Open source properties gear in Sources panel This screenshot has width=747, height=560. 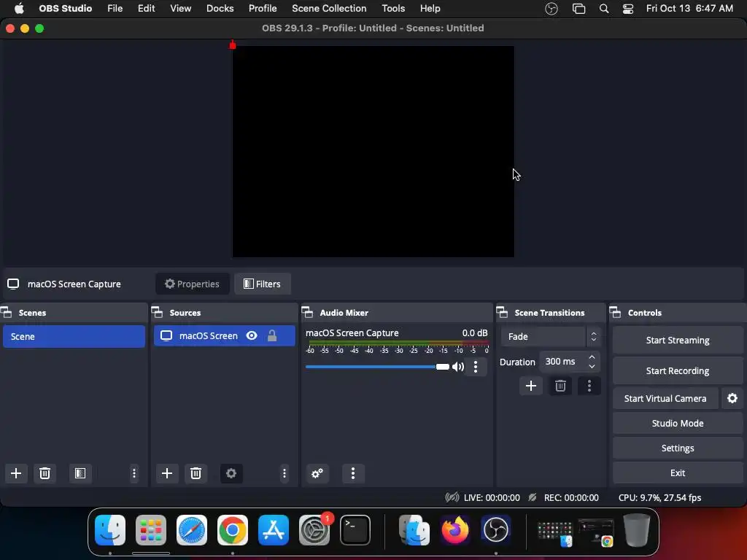(231, 473)
